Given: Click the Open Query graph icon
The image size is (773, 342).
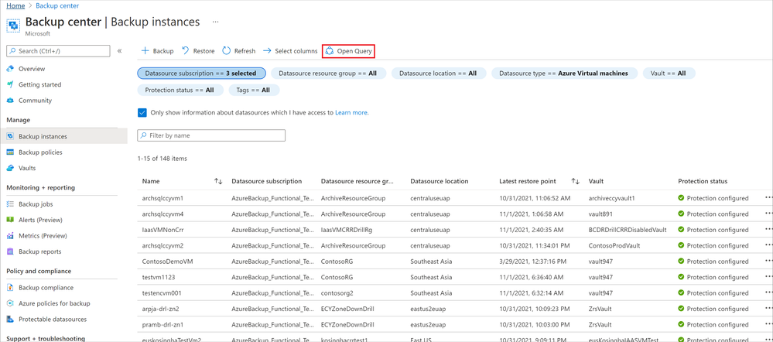Looking at the screenshot, I should click(x=330, y=51).
